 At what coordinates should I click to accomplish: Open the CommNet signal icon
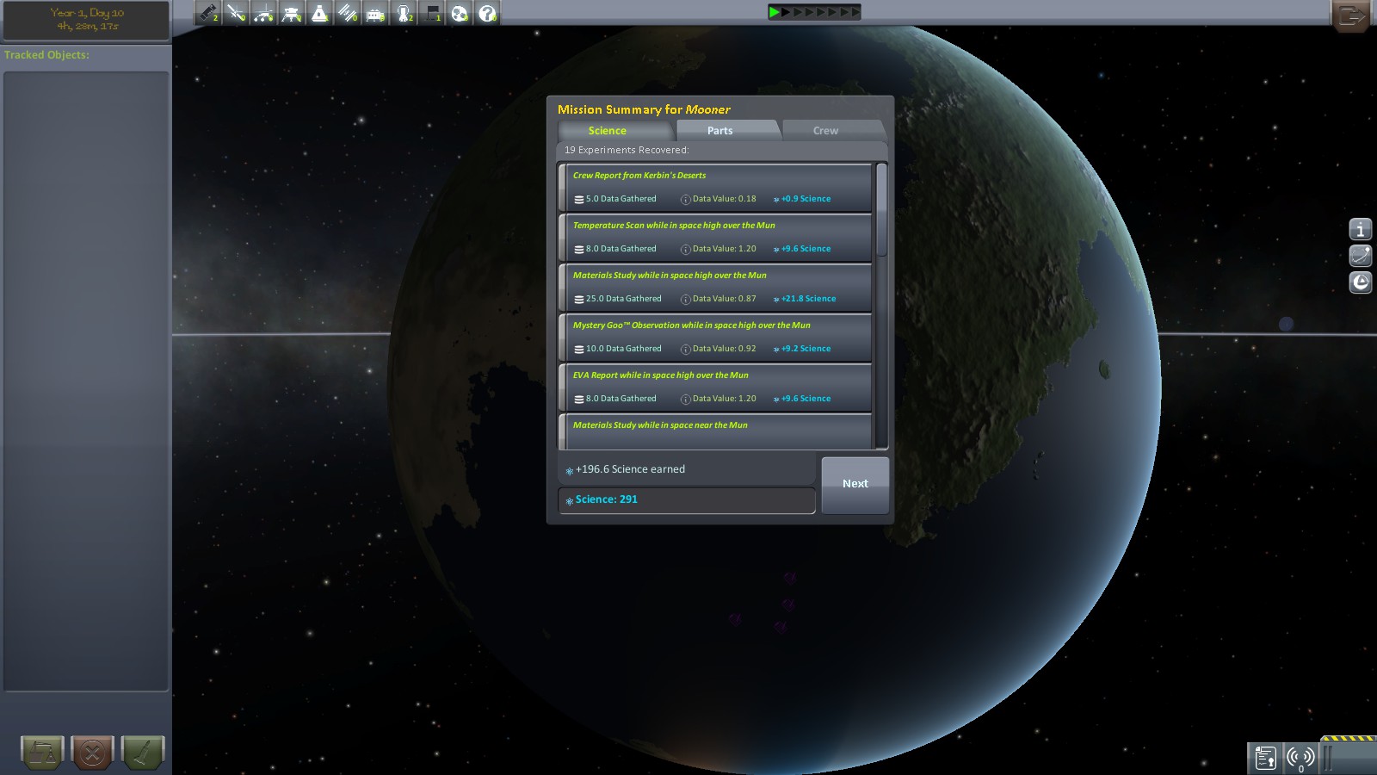pyautogui.click(x=1300, y=758)
